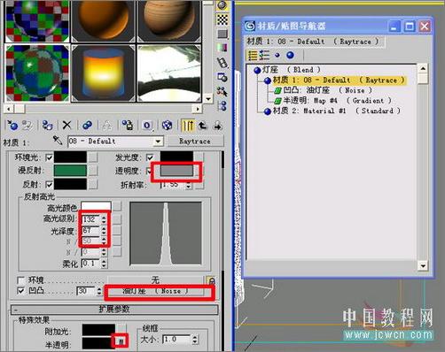Click the Go to Parent icon
This screenshot has height=352, width=445.
tap(202, 126)
